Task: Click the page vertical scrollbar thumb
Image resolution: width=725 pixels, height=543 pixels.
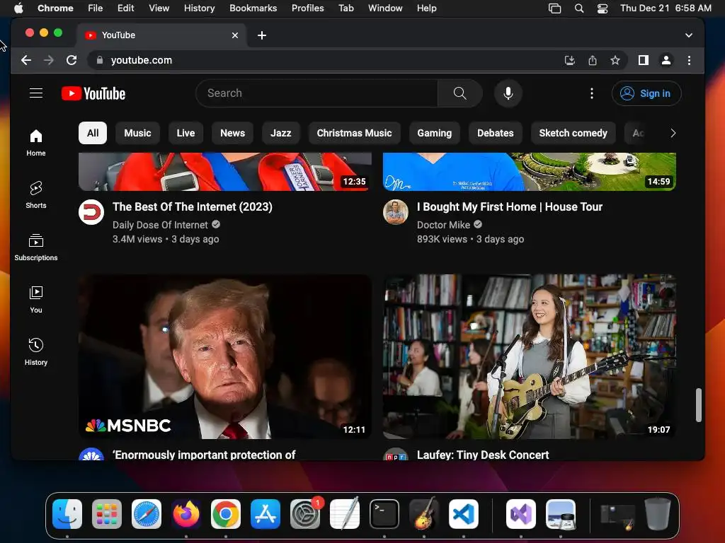Action: pyautogui.click(x=699, y=405)
